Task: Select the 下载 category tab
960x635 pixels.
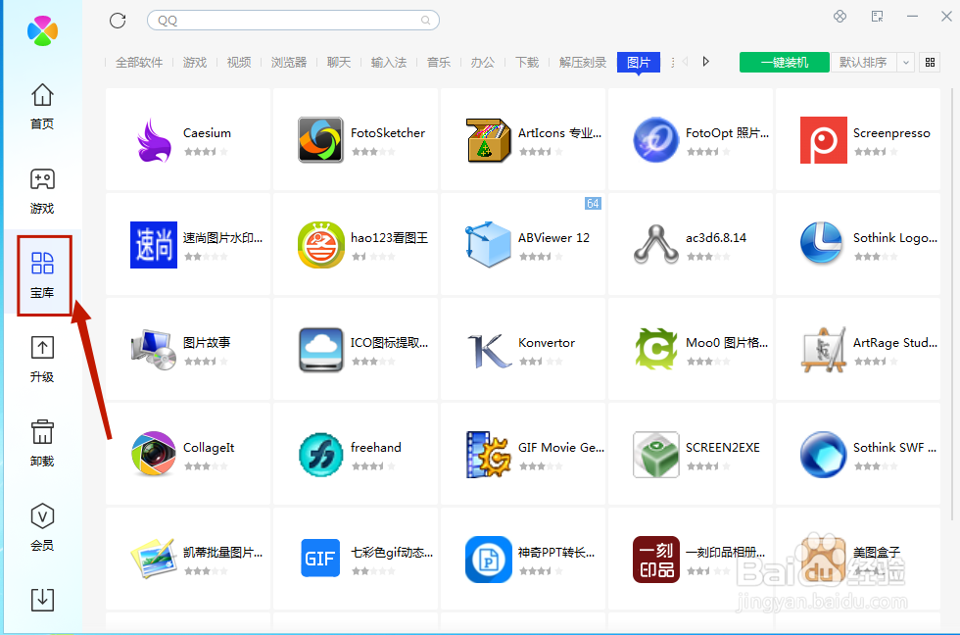Action: pyautogui.click(x=527, y=63)
